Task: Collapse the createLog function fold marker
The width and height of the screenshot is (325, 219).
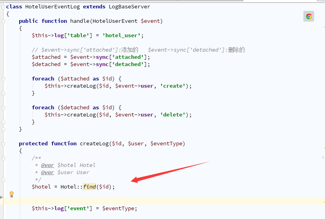Action: click(x=3, y=144)
